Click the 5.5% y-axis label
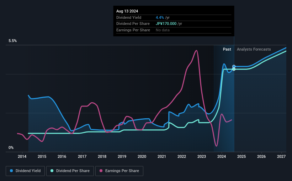This screenshot has width=292, height=181. (13, 41)
